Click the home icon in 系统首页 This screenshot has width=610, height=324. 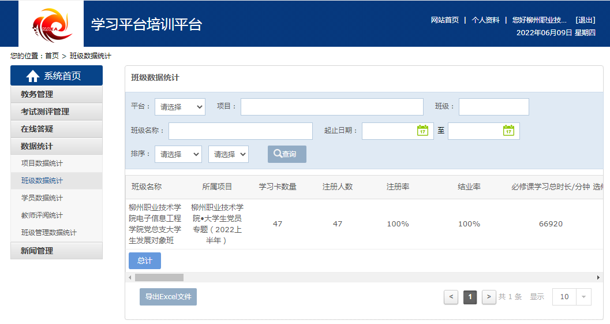tap(33, 76)
